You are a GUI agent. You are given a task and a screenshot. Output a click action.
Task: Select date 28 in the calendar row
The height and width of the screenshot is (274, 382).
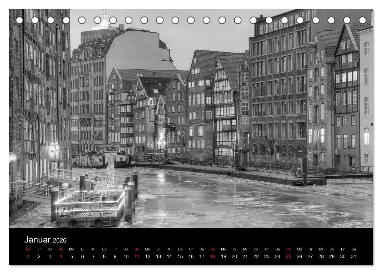[321, 256]
